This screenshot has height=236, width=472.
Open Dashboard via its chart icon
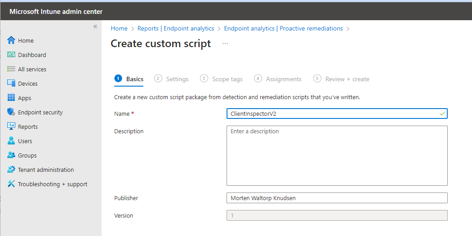click(11, 55)
